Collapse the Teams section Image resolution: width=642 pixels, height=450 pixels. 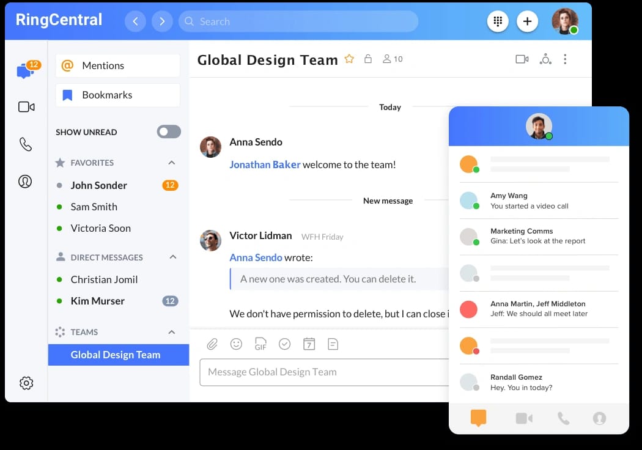click(172, 332)
